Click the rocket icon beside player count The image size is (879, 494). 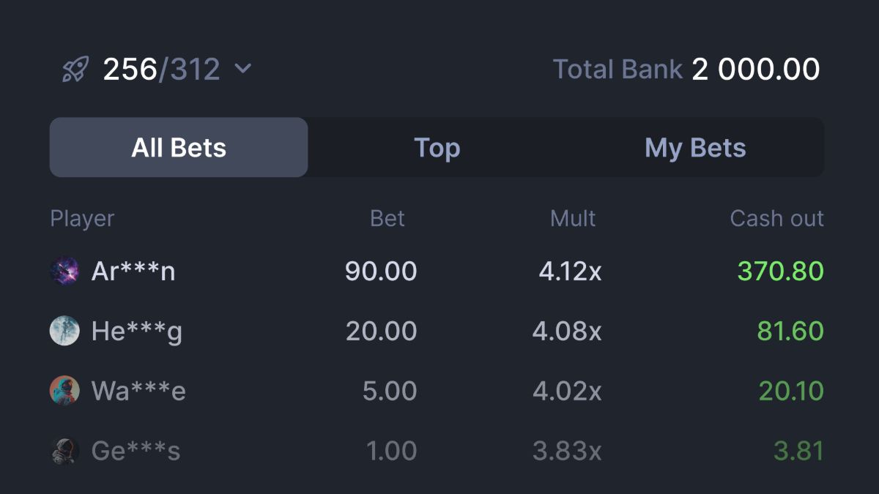(75, 70)
